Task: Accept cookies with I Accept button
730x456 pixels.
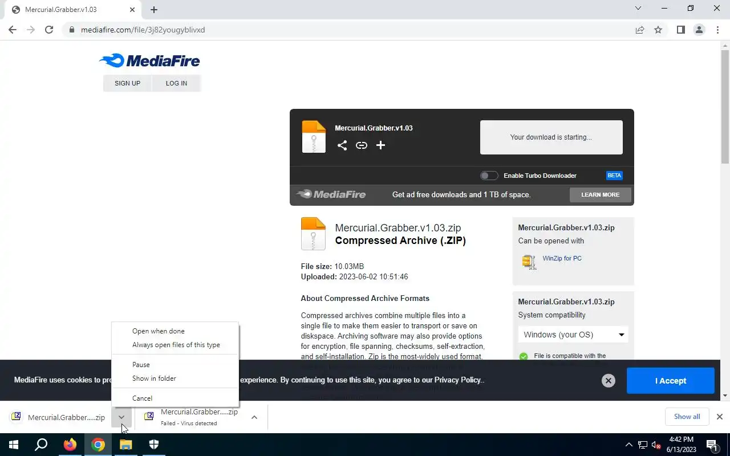Action: pyautogui.click(x=670, y=381)
